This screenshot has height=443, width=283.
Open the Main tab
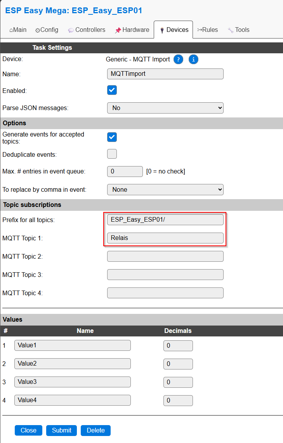[18, 30]
